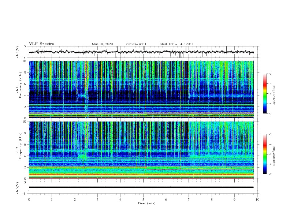Click the "-7" tick on ch.1 colorbar
Viewport: 290px width, 224px height.
(270, 113)
